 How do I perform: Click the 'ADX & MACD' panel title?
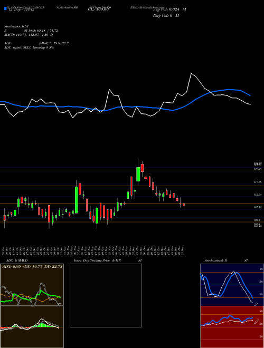(x=17, y=260)
